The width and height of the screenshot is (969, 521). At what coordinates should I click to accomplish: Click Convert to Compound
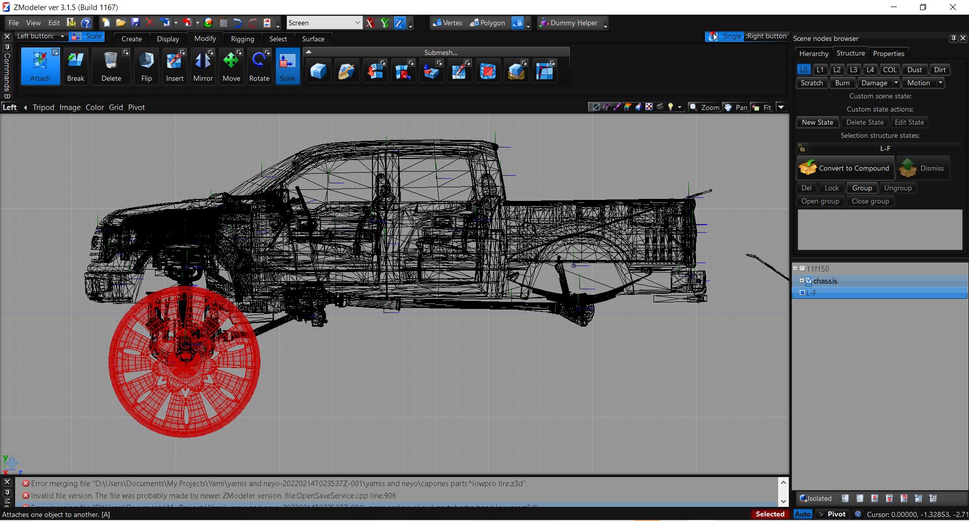[845, 168]
